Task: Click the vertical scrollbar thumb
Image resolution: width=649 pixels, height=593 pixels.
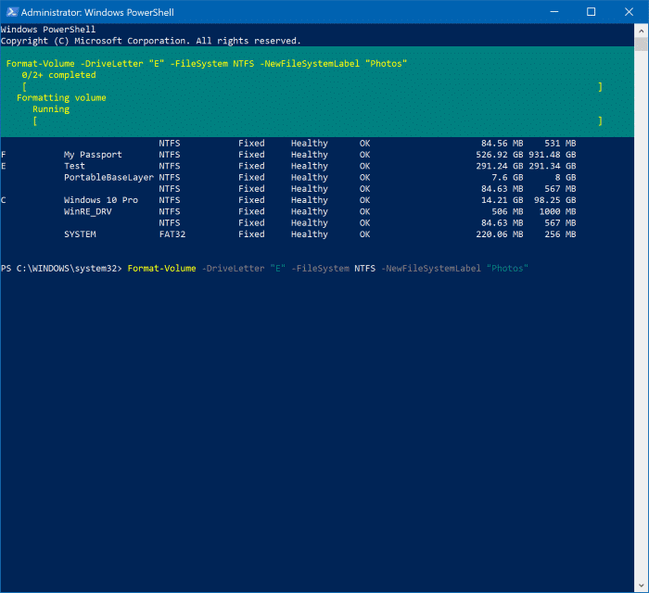Action: click(x=642, y=44)
